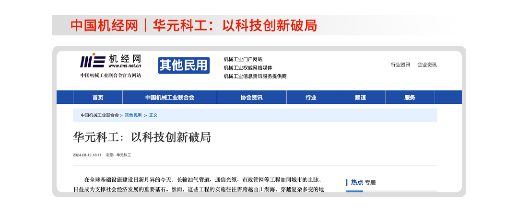
Task: Click 中国机械工业联合会 in the breadcrumb trail
Action: pos(99,115)
